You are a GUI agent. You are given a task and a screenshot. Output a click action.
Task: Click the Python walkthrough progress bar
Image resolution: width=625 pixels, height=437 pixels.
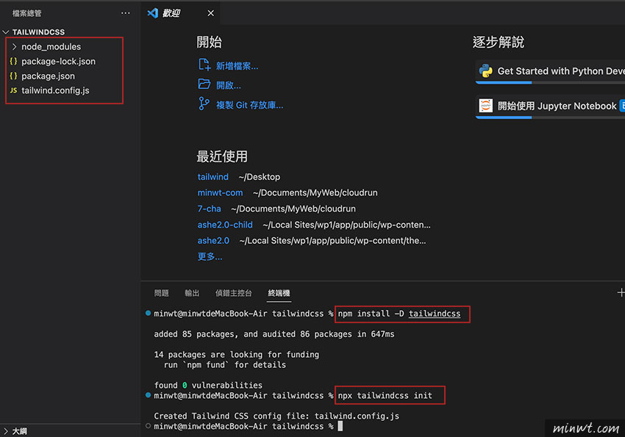(x=550, y=82)
